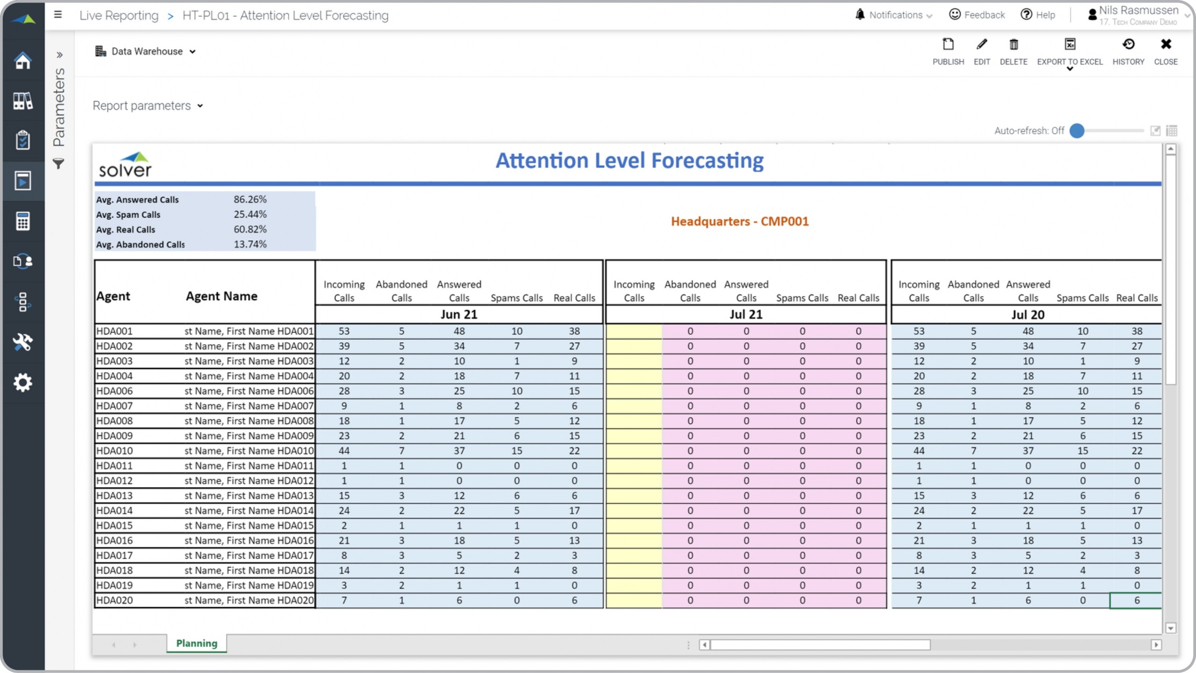Viewport: 1196px width, 673px height.
Task: Click the Publish icon
Action: 948,45
